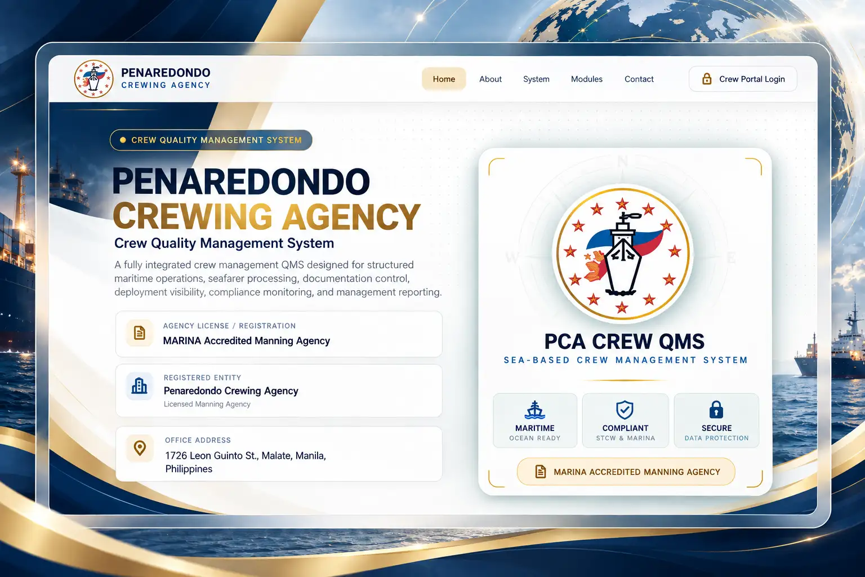
Task: Click the document icon in the MARINA Accredited badge
Action: [x=540, y=472]
